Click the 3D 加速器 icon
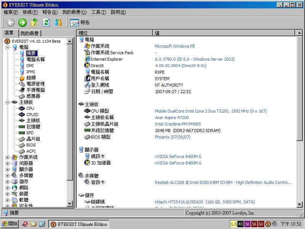Image resolution: width=305 pixels, height=229 pixels. click(87, 163)
